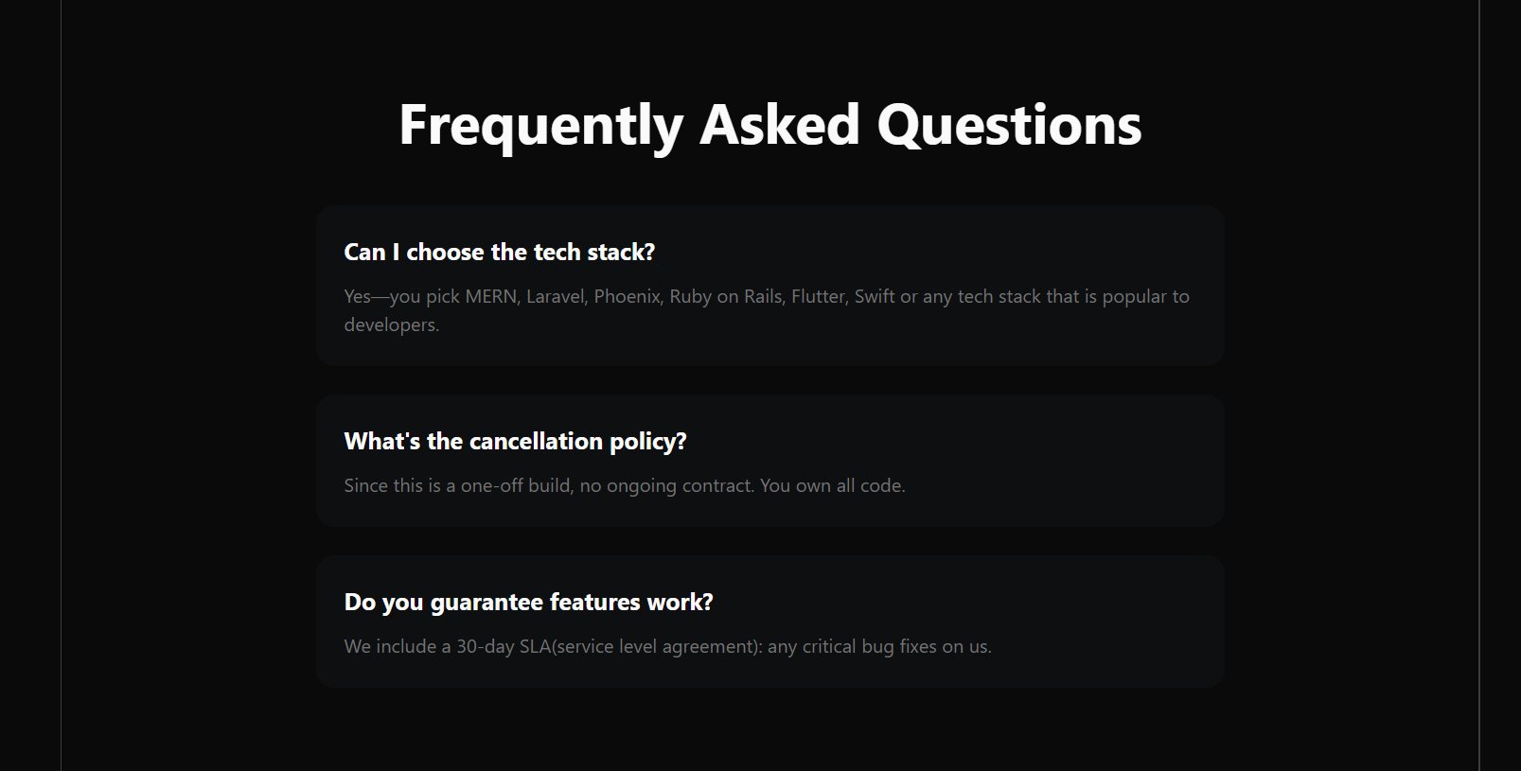
Task: Click the word Phoenix in the answer
Action: click(628, 296)
